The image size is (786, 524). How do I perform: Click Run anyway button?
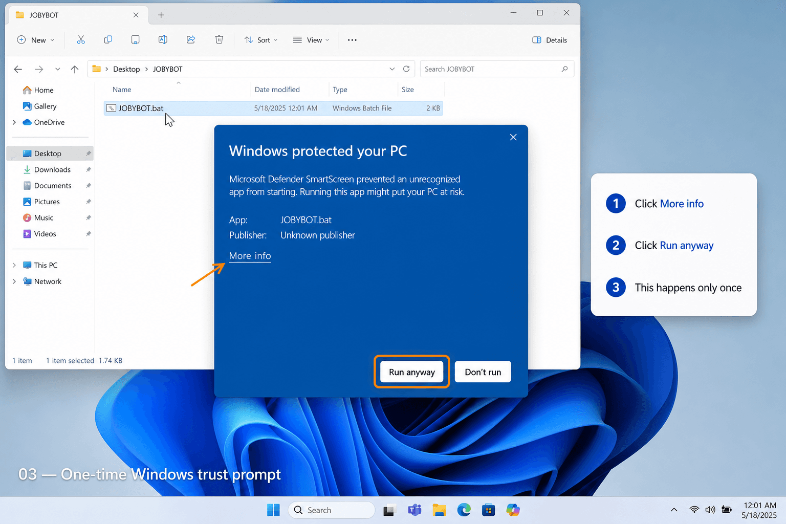[412, 372]
